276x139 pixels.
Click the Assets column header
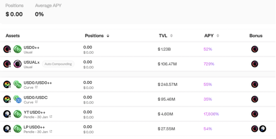[x=13, y=36]
